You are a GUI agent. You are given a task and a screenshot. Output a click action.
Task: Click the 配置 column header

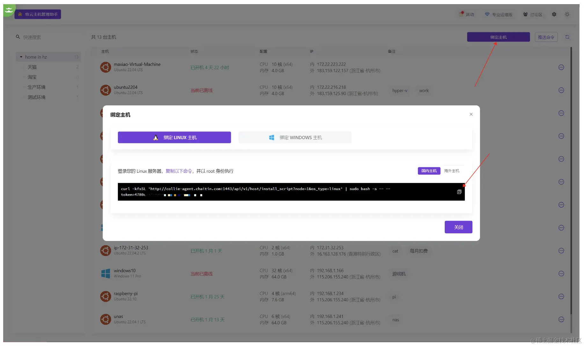click(263, 51)
